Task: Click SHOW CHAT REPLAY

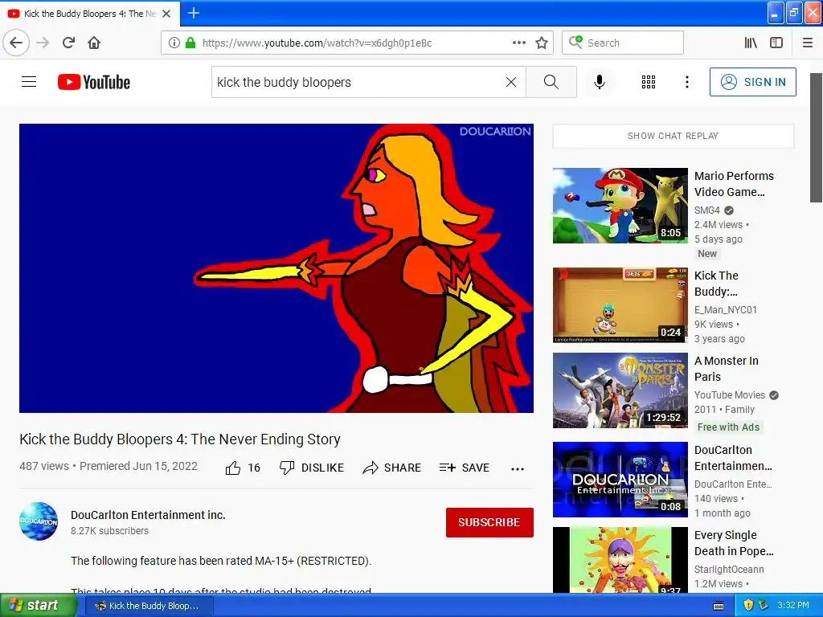Action: pos(673,136)
